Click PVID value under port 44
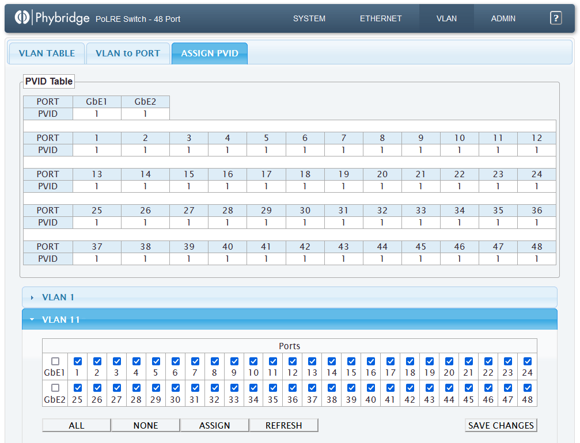This screenshot has width=580, height=443. (382, 259)
